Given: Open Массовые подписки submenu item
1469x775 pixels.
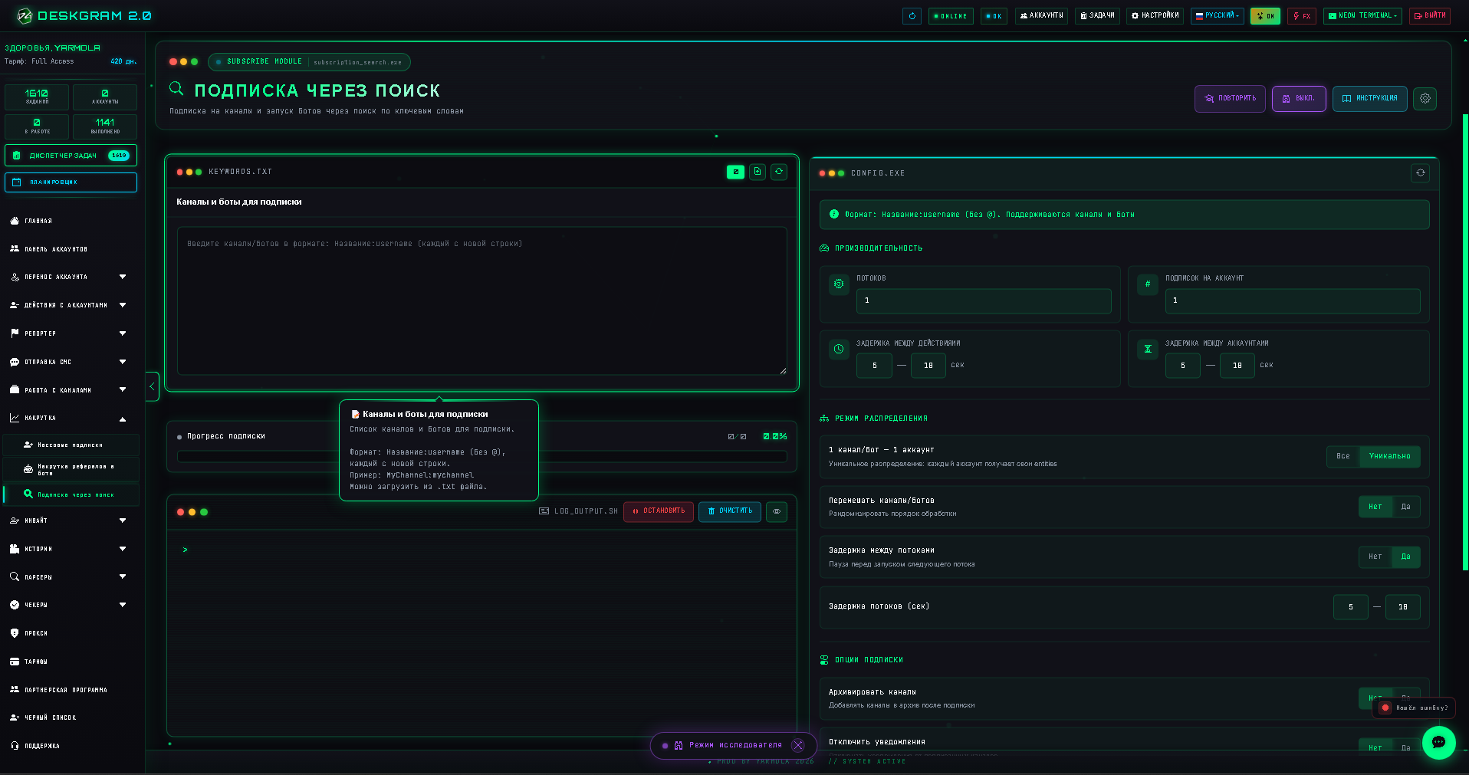Looking at the screenshot, I should (72, 445).
